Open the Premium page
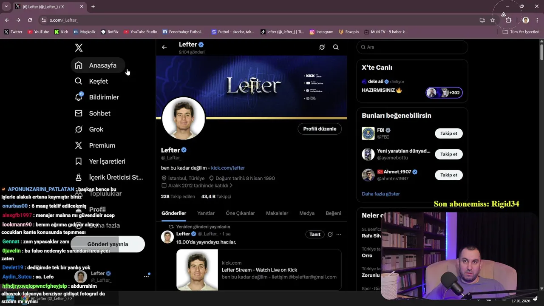Viewport: 544px width, 306px height. 95,145
